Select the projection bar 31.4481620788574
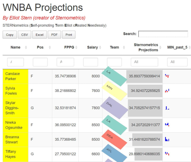 (x=147, y=140)
